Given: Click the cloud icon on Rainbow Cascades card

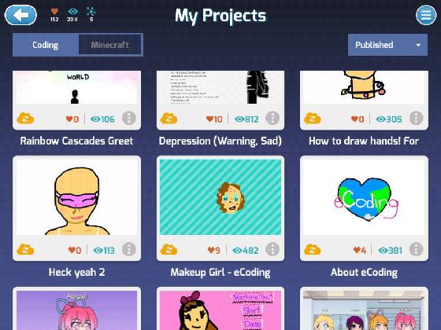Looking at the screenshot, I should 25,119.
